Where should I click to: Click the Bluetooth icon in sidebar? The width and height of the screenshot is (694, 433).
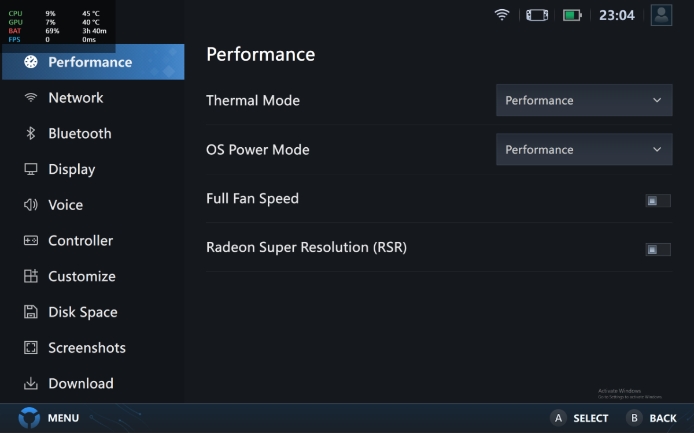[31, 133]
